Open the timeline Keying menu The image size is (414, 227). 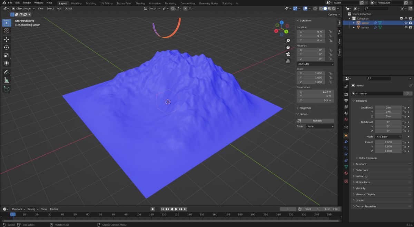tap(32, 209)
